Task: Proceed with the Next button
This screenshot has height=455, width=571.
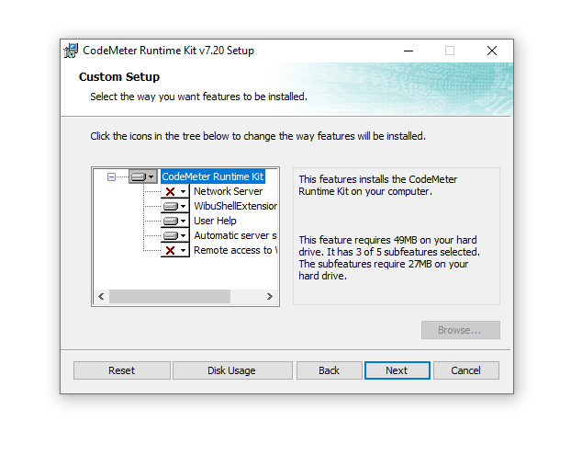Action: [x=397, y=370]
